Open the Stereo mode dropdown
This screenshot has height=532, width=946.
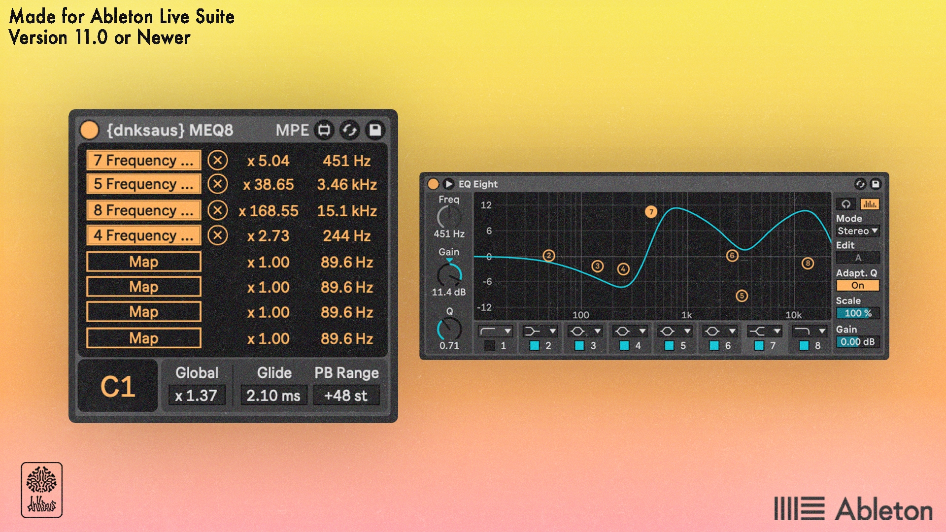tap(858, 231)
